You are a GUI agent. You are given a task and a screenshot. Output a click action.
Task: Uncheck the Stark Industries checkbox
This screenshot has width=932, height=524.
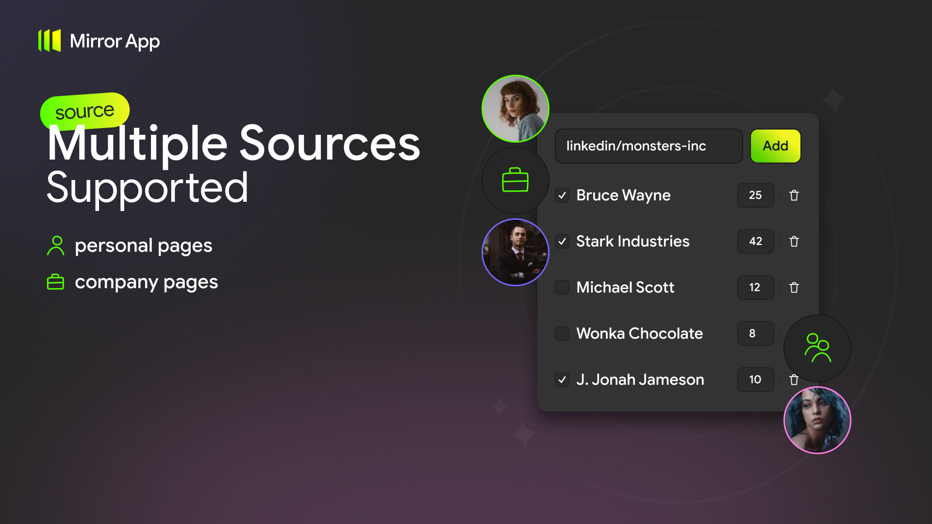[x=562, y=242]
